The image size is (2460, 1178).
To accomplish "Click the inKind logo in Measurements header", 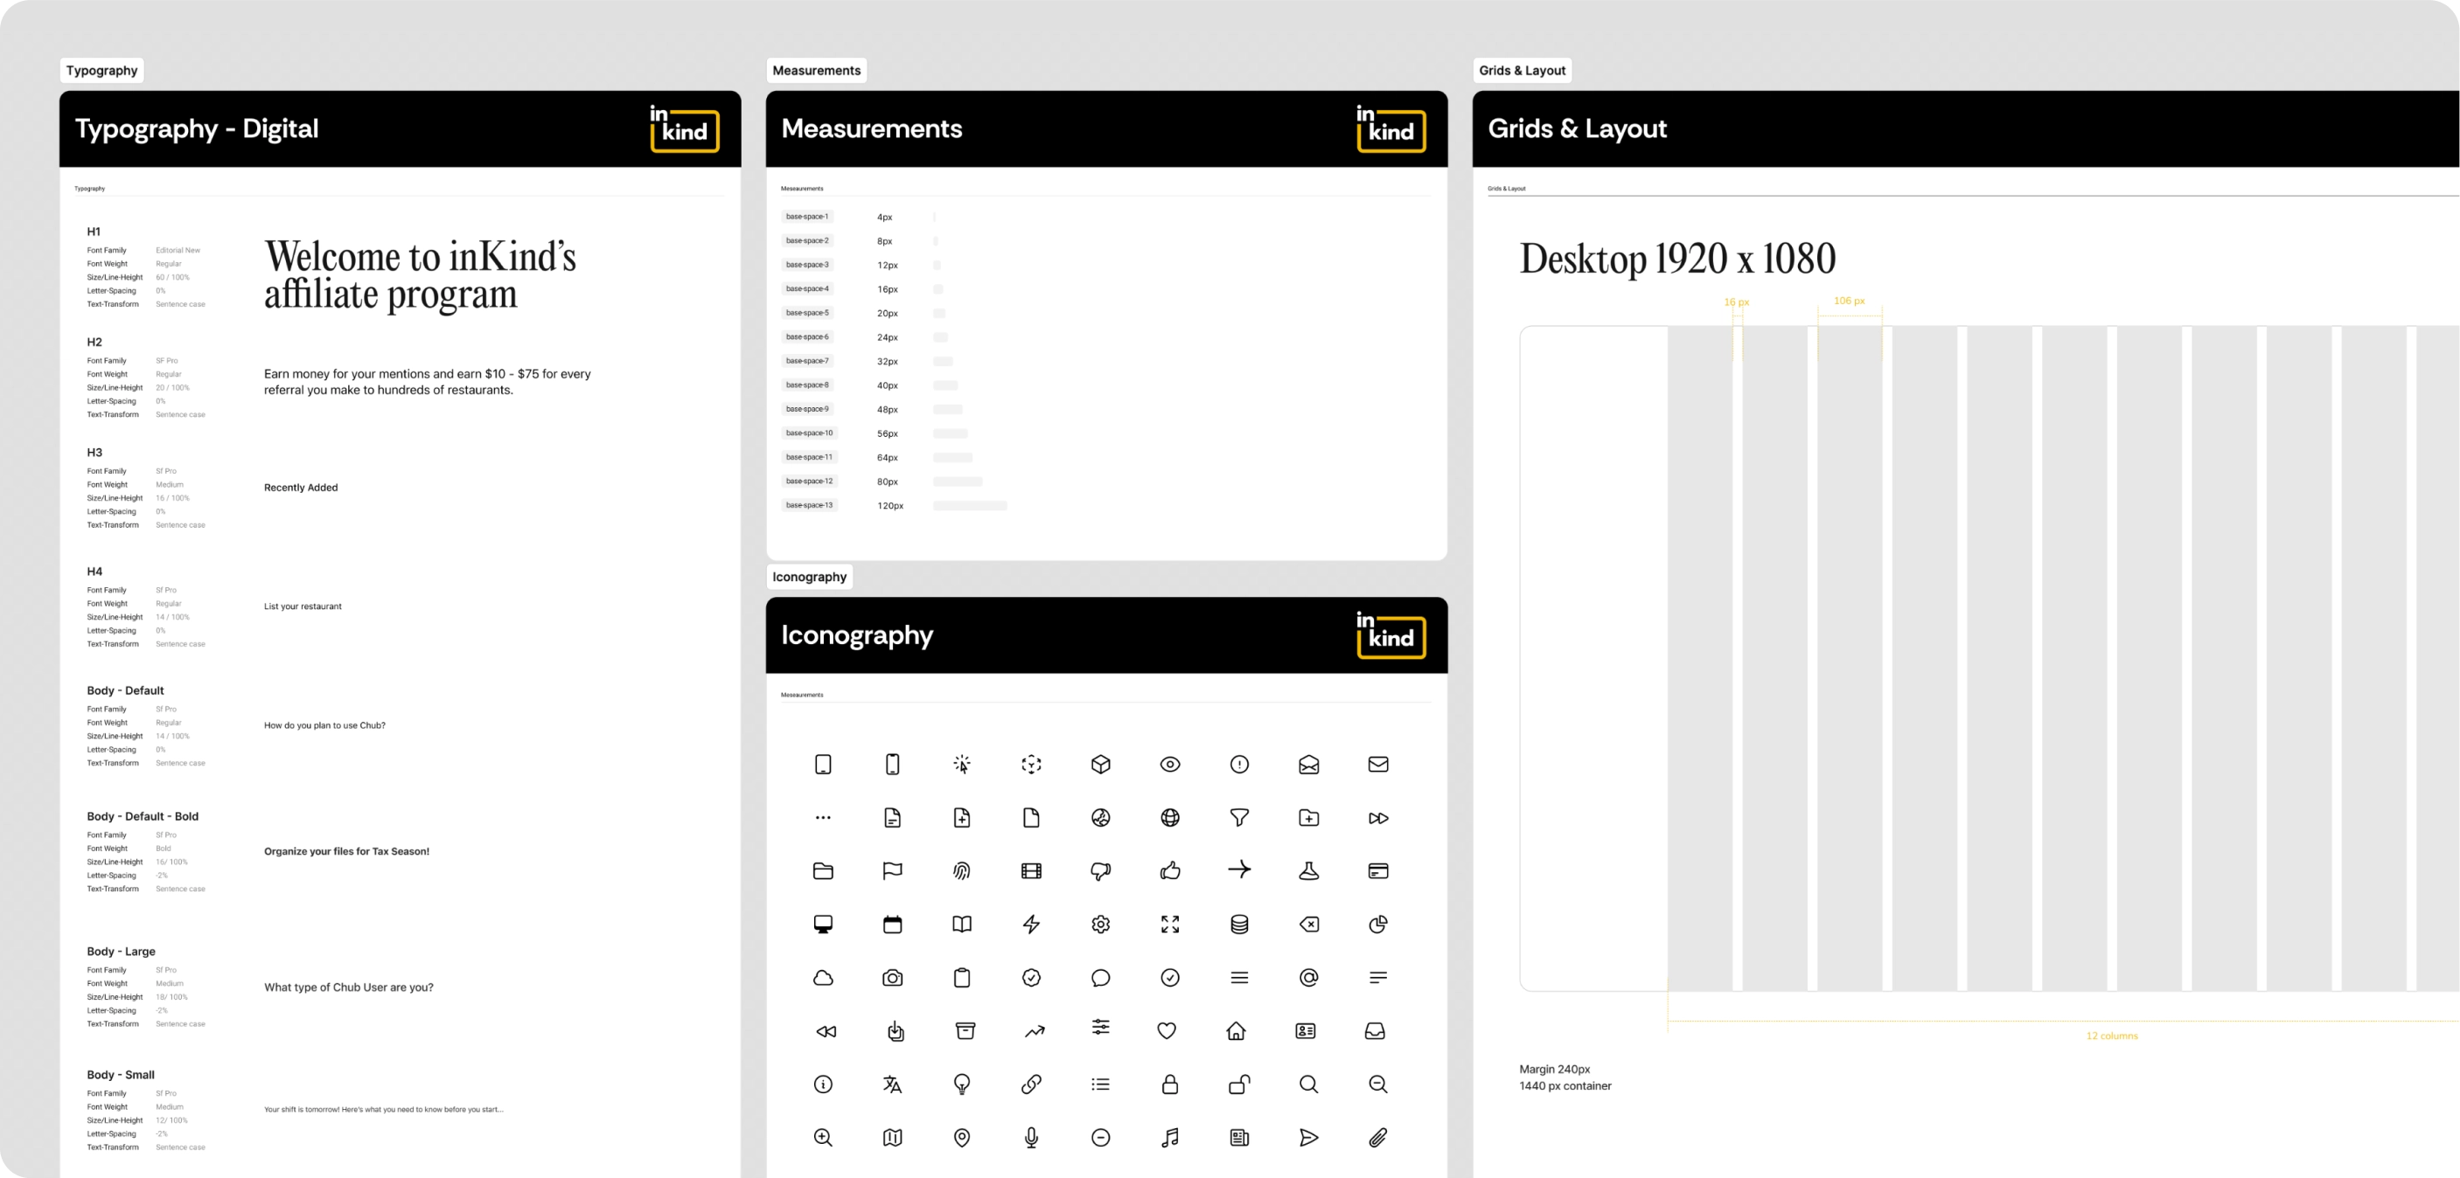I will pyautogui.click(x=1390, y=128).
